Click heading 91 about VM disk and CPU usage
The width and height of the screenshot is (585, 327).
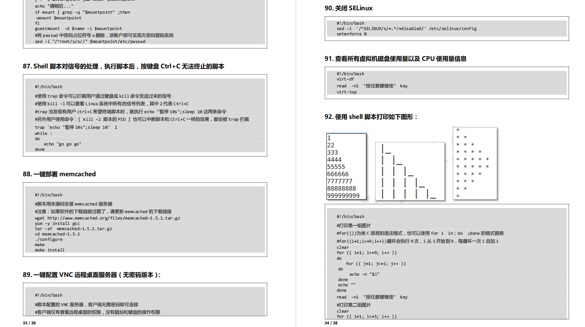(396, 58)
